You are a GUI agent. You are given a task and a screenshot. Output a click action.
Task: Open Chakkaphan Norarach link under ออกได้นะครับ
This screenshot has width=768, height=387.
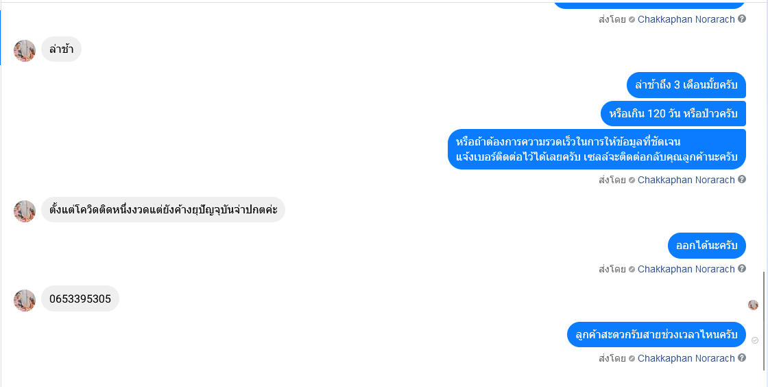[x=686, y=269]
